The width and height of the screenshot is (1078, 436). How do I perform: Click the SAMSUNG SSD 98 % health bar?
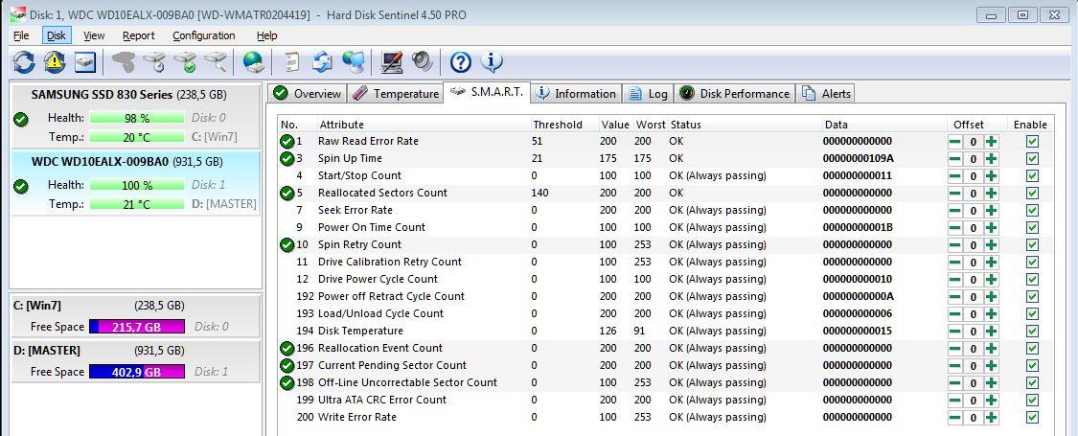tap(137, 118)
